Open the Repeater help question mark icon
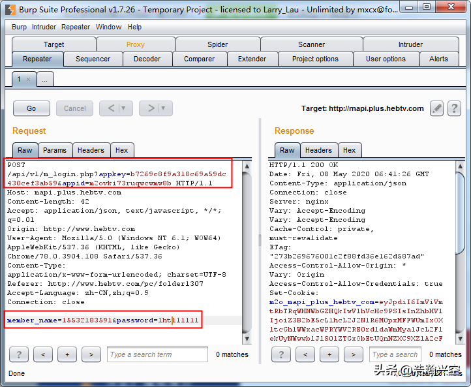The image size is (471, 387). (x=454, y=108)
